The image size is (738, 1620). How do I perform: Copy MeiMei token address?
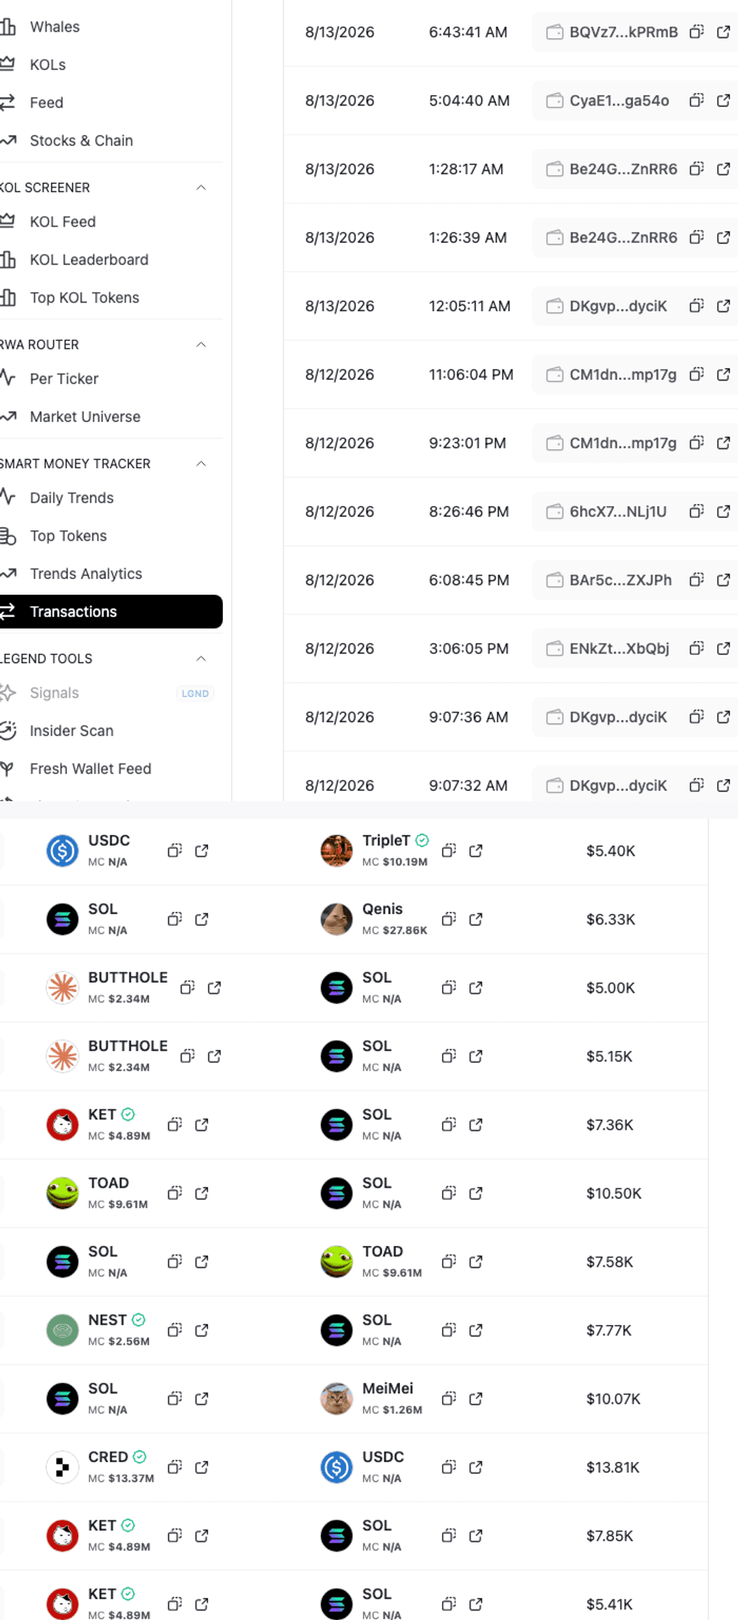(449, 1399)
